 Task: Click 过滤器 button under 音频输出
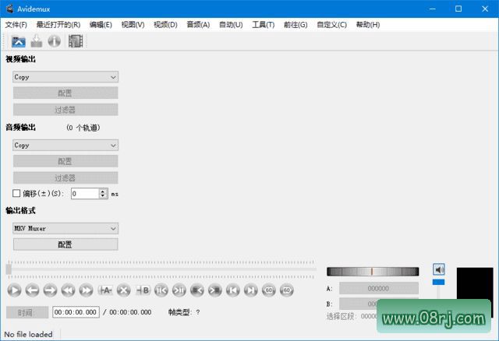65,178
